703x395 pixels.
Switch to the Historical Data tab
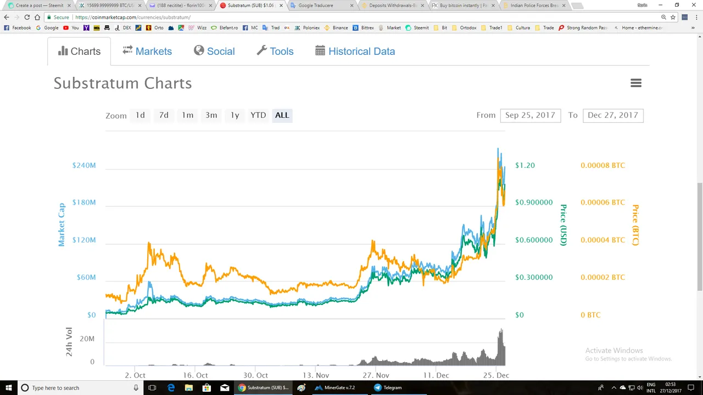coord(355,52)
